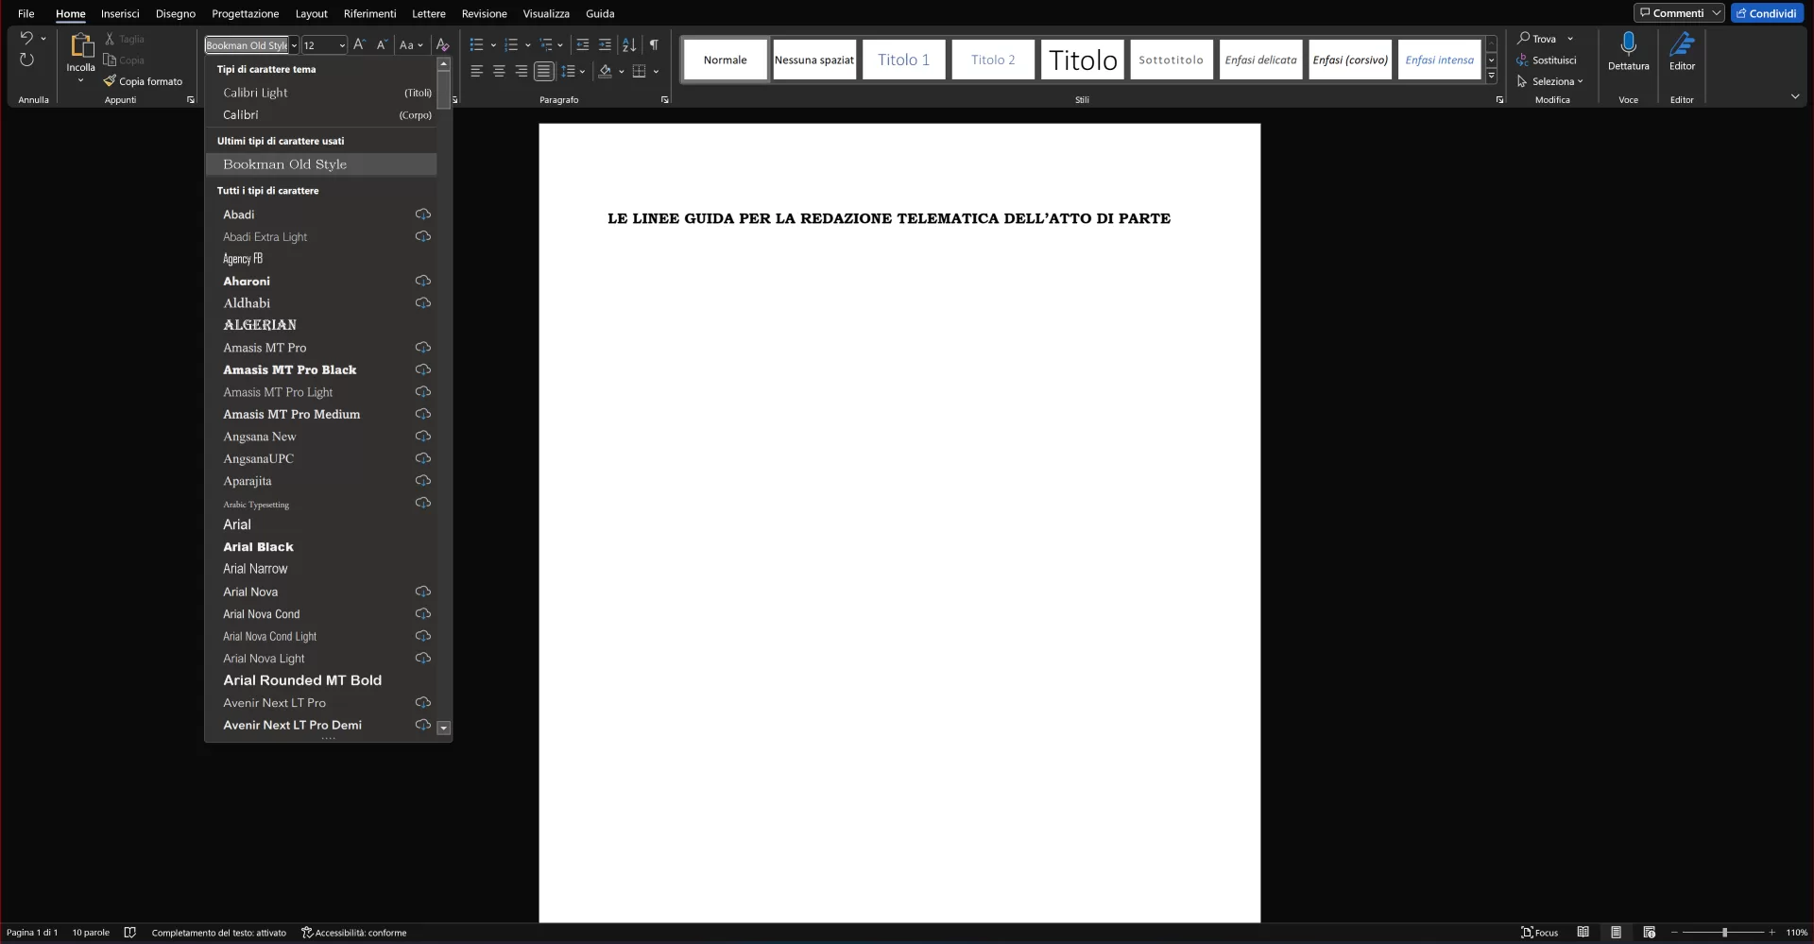Image resolution: width=1814 pixels, height=944 pixels.
Task: Switch to the Inserisci tab
Action: coord(120,13)
